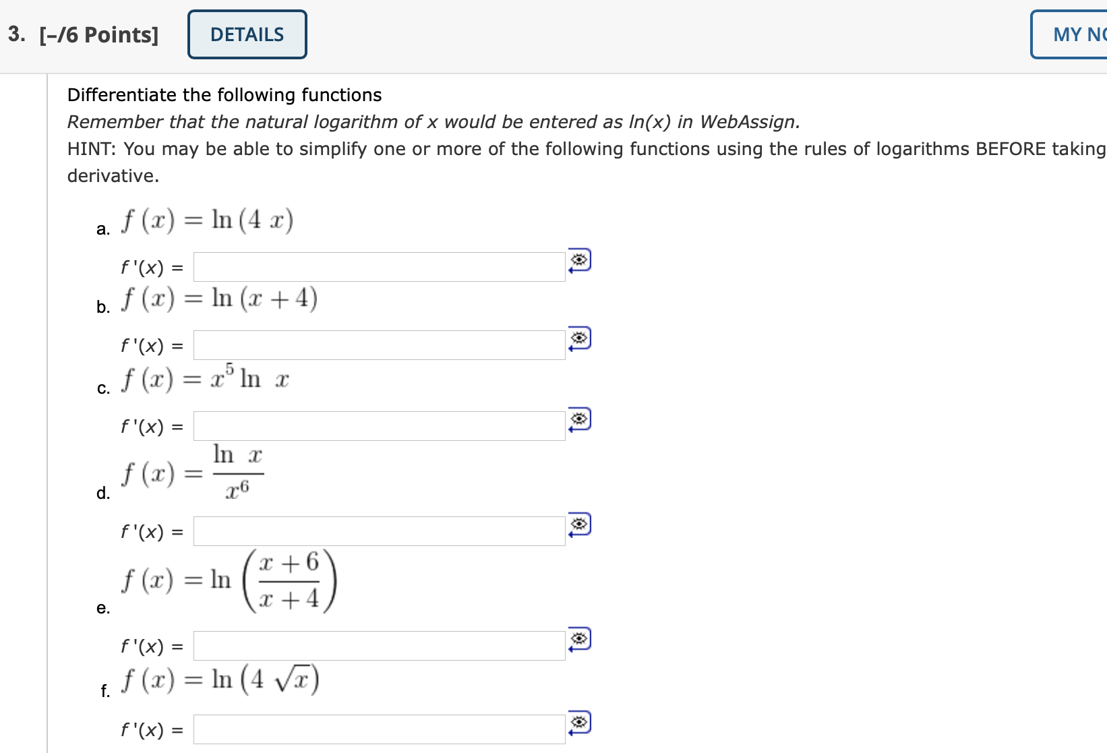1107x753 pixels.
Task: Click the italic WebAssign ln(x) reminder text
Action: (433, 122)
